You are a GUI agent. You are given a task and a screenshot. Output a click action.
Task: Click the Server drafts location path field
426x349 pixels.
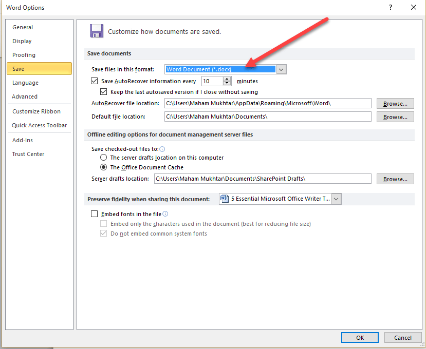pyautogui.click(x=263, y=179)
